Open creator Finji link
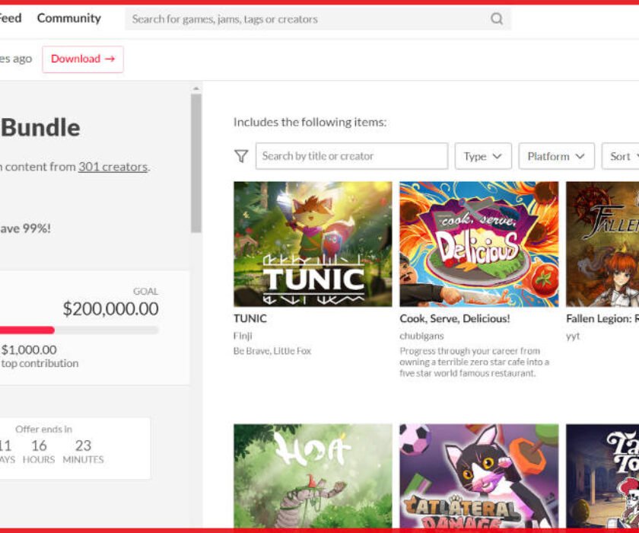The image size is (639, 533). pos(243,336)
